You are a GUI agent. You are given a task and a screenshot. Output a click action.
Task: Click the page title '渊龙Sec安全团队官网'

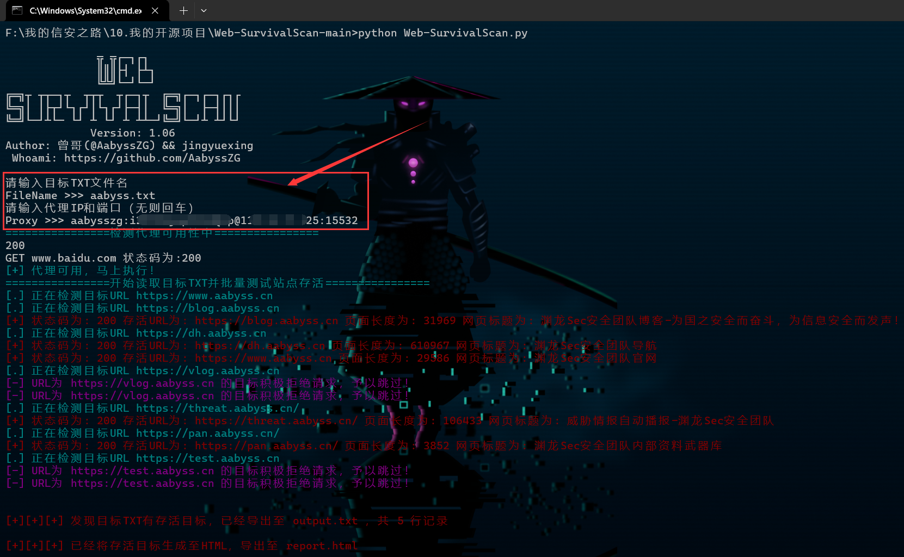click(x=595, y=358)
